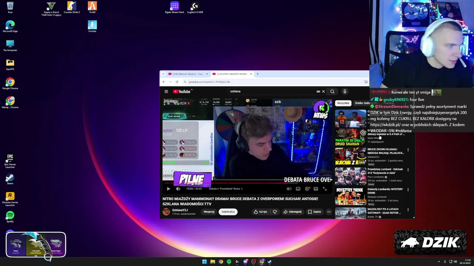The width and height of the screenshot is (474, 266).
Task: Click the Wesprzyj support button
Action: tap(209, 212)
